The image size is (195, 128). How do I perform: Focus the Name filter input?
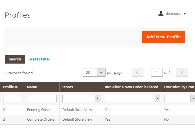[x=42, y=98]
